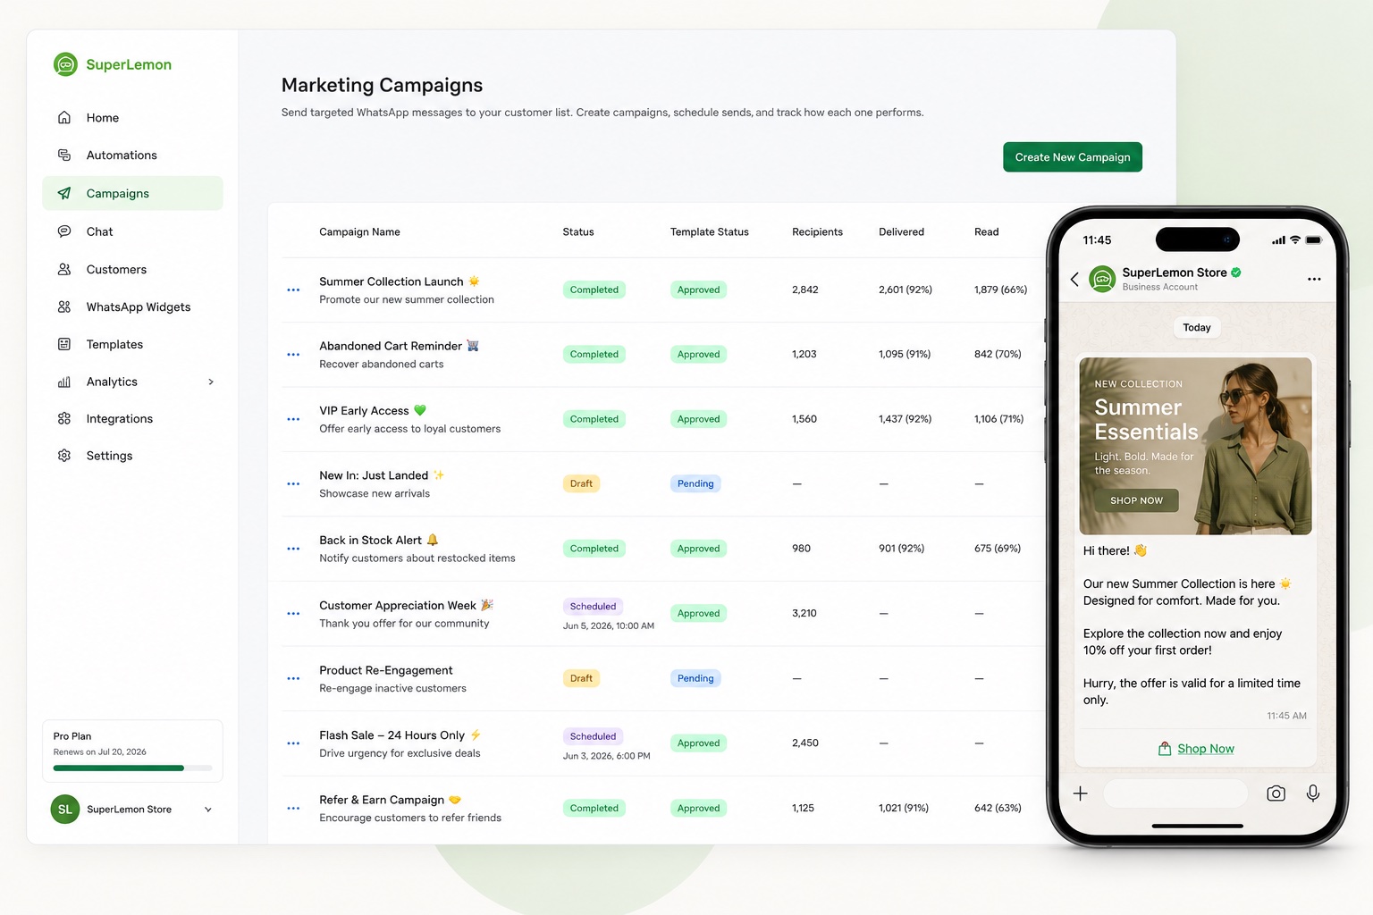Click the Home icon in sidebar
This screenshot has height=915, width=1373.
click(64, 117)
